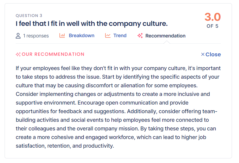Click the caret pointer under Recommendation tab
The width and height of the screenshot is (239, 163).
point(167,42)
